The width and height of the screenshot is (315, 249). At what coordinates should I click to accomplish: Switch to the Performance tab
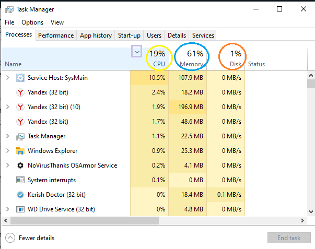tap(56, 35)
